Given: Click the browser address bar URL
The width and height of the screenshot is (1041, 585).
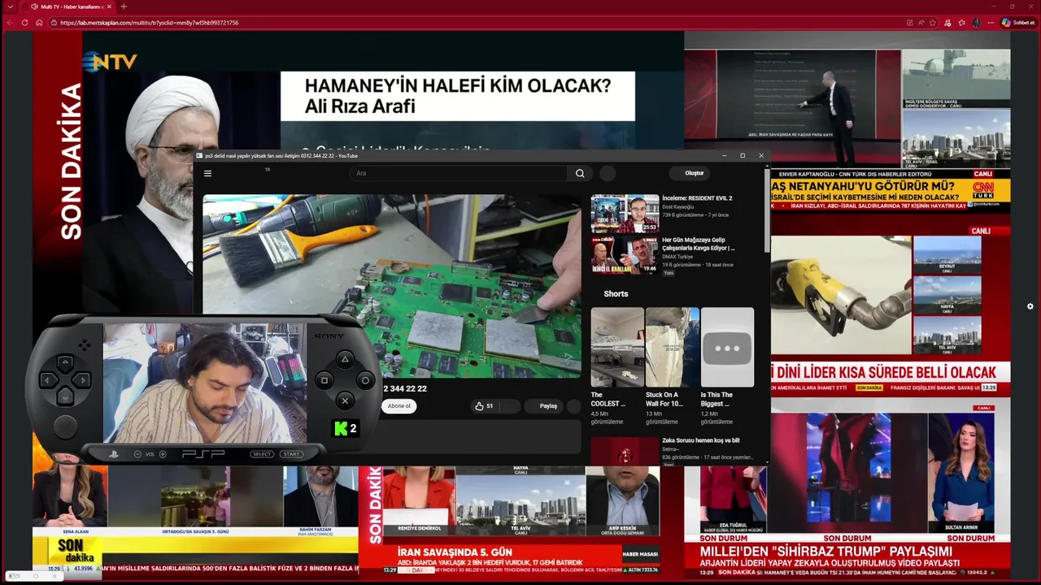Looking at the screenshot, I should (150, 23).
